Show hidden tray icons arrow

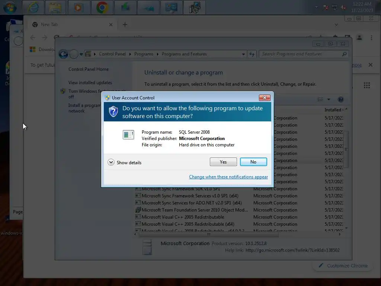[x=316, y=7]
